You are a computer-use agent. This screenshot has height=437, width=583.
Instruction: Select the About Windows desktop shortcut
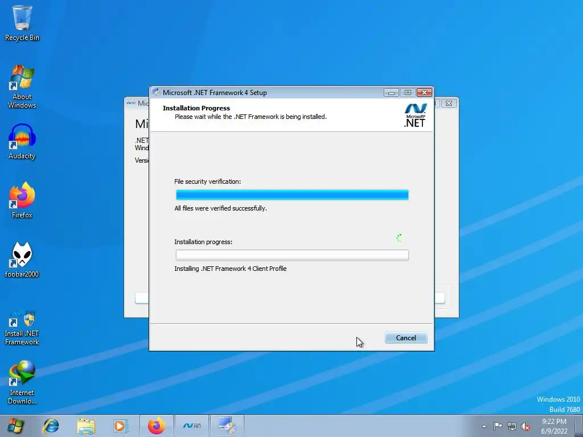click(22, 86)
